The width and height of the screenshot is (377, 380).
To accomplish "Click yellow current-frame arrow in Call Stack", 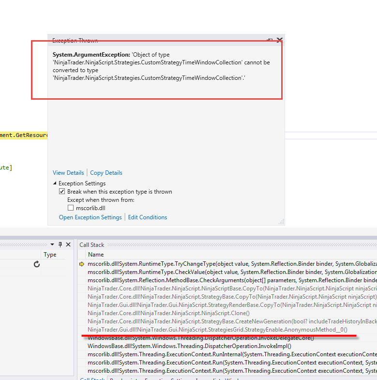I will 82,264.
